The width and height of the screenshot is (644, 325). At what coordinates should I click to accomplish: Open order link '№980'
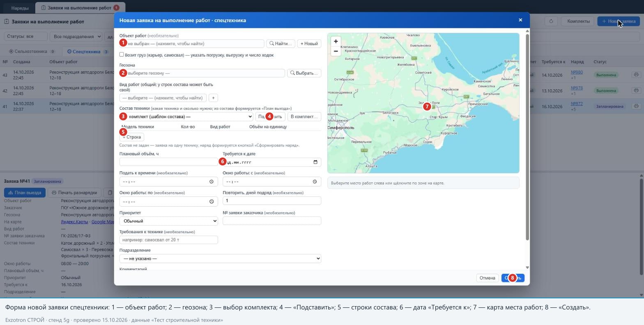point(577,73)
